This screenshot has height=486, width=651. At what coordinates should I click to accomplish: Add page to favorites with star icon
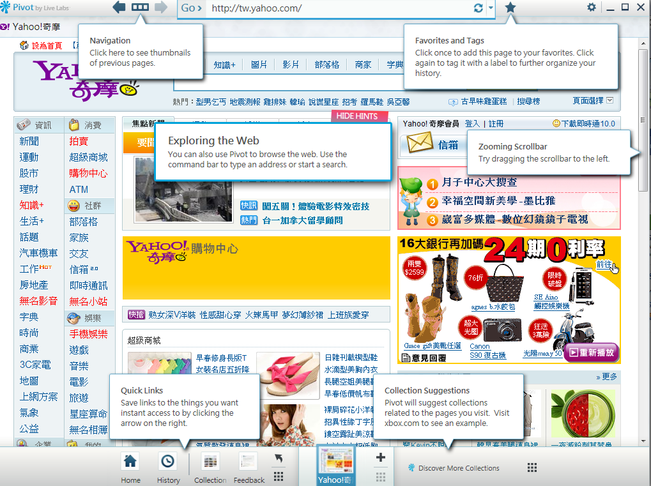tap(510, 8)
